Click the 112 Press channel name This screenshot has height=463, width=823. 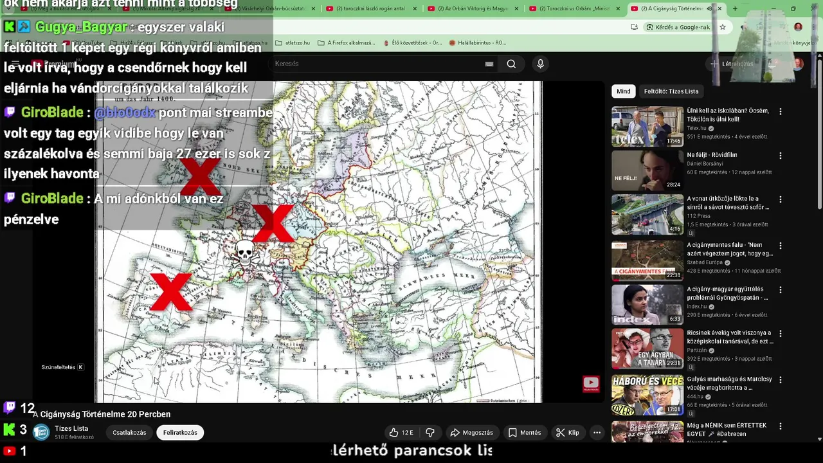click(698, 216)
